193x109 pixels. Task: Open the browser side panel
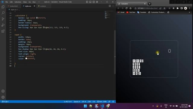click(182, 8)
